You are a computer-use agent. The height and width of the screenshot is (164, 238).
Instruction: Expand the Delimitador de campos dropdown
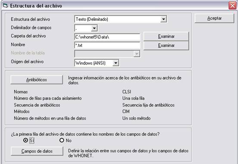pos(94,28)
